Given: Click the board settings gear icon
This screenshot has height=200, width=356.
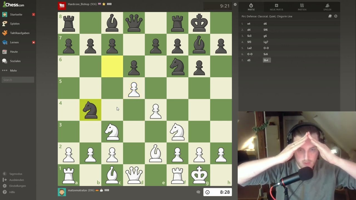Looking at the screenshot, I should pyautogui.click(x=235, y=4).
